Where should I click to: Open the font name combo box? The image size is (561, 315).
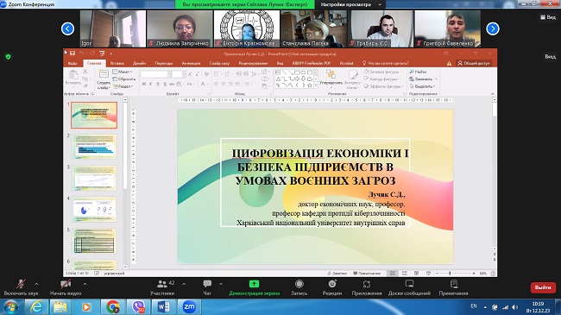(155, 74)
